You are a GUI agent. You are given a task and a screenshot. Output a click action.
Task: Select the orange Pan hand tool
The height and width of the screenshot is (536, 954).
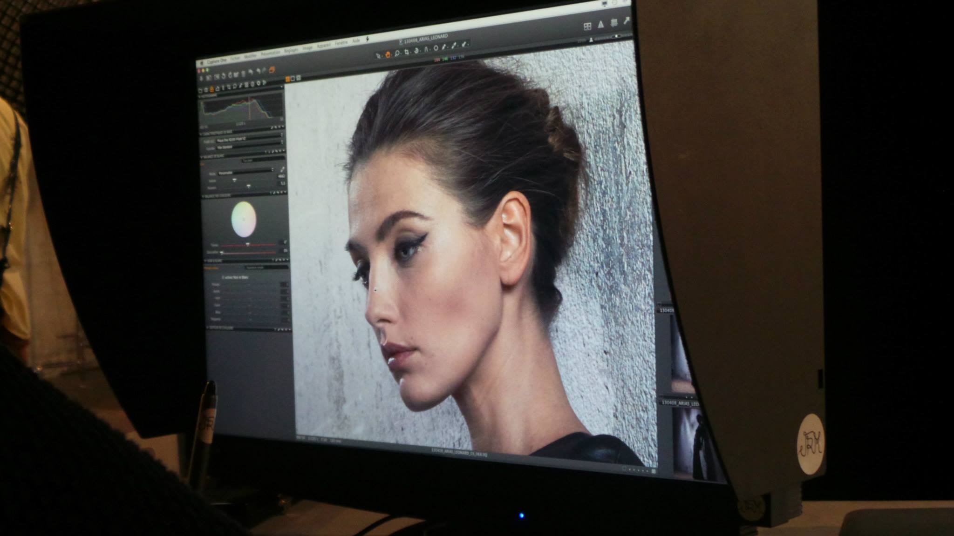click(388, 54)
